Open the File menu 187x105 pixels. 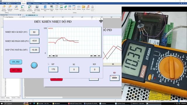coord(3,3)
